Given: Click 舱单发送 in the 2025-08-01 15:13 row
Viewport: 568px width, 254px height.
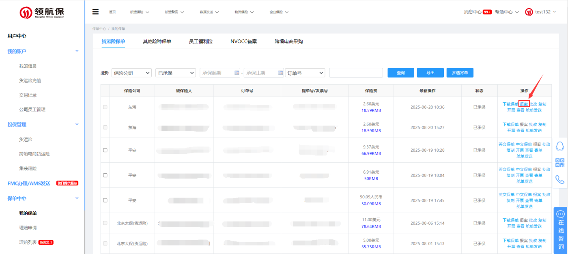Looking at the screenshot, I should (534, 246).
